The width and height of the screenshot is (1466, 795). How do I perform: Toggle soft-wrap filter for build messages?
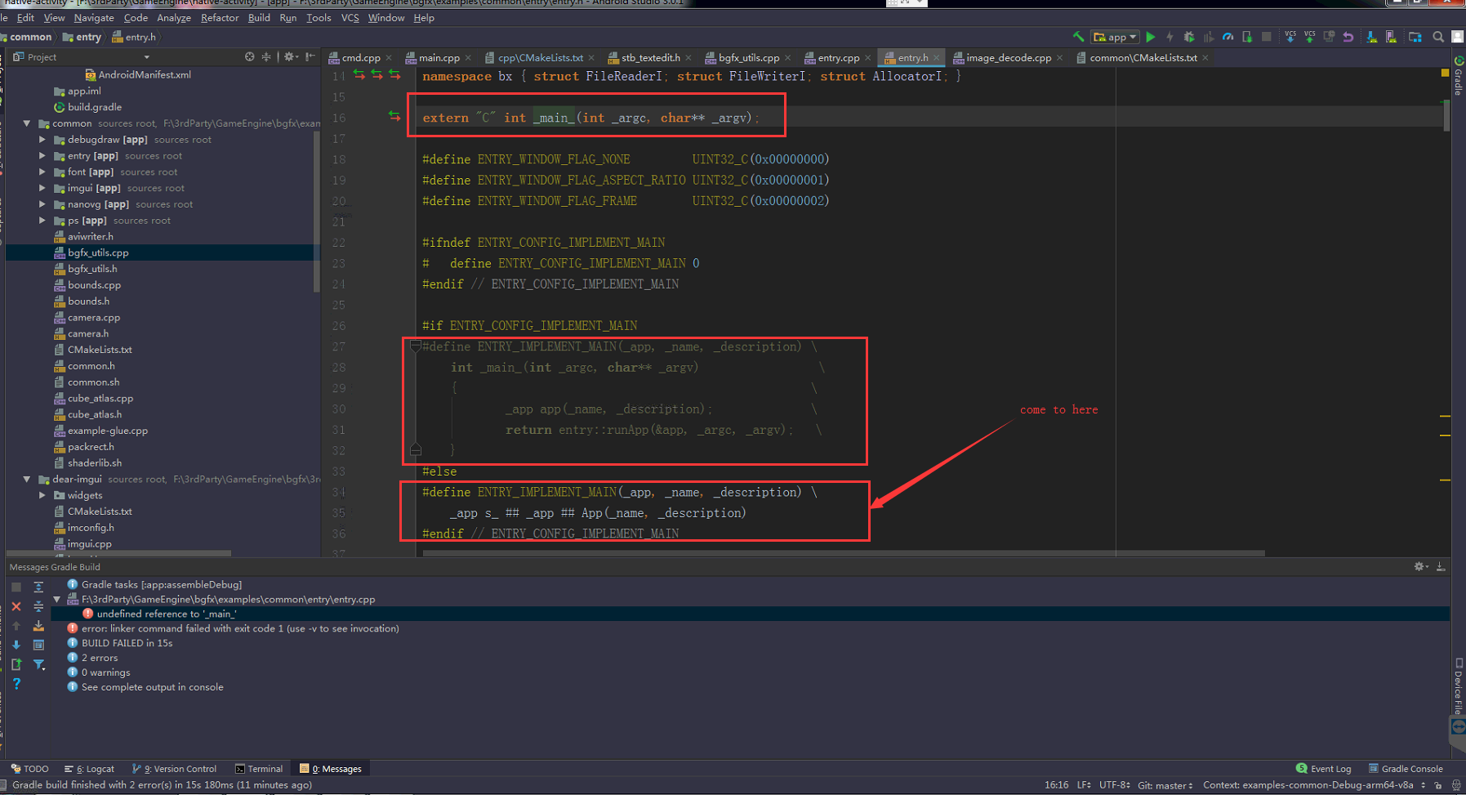pyautogui.click(x=38, y=663)
